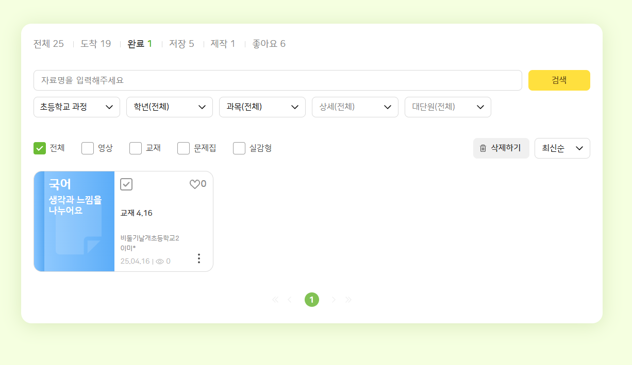Go to the first page arrow
The height and width of the screenshot is (365, 632).
click(x=275, y=300)
